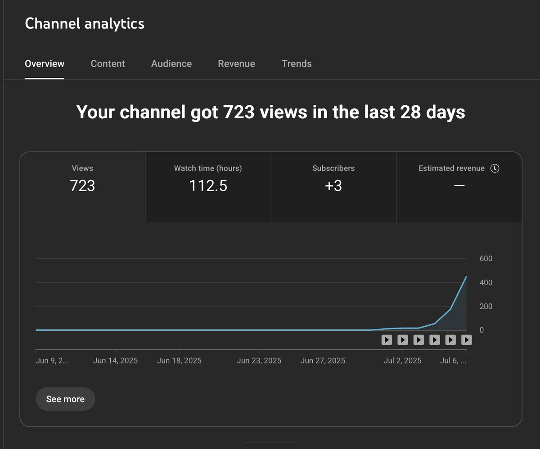Click the last video marker on the chart
Screen dimensions: 540x449
[x=467, y=340]
